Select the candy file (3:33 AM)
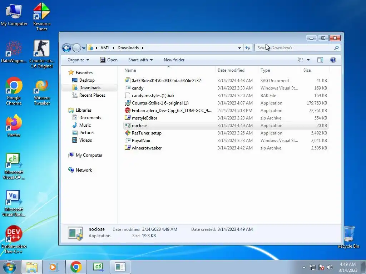The width and height of the screenshot is (366, 274). coord(226,88)
